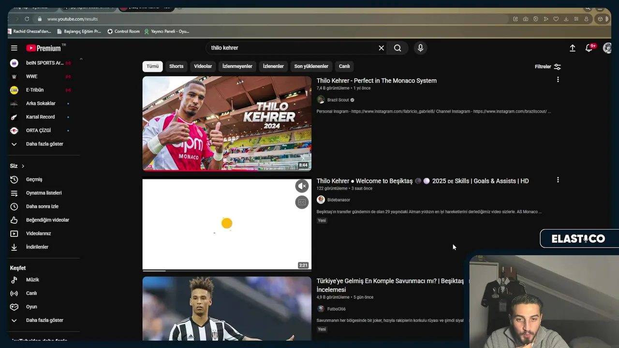Open the 'Rachid Ghezzal'dan...' bookmark
The image size is (619, 348).
coord(29,31)
